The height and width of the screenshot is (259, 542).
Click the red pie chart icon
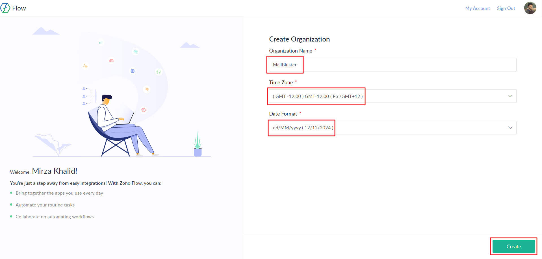coord(144,110)
